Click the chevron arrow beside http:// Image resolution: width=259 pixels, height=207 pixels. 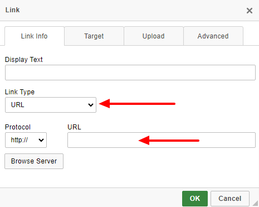point(41,140)
